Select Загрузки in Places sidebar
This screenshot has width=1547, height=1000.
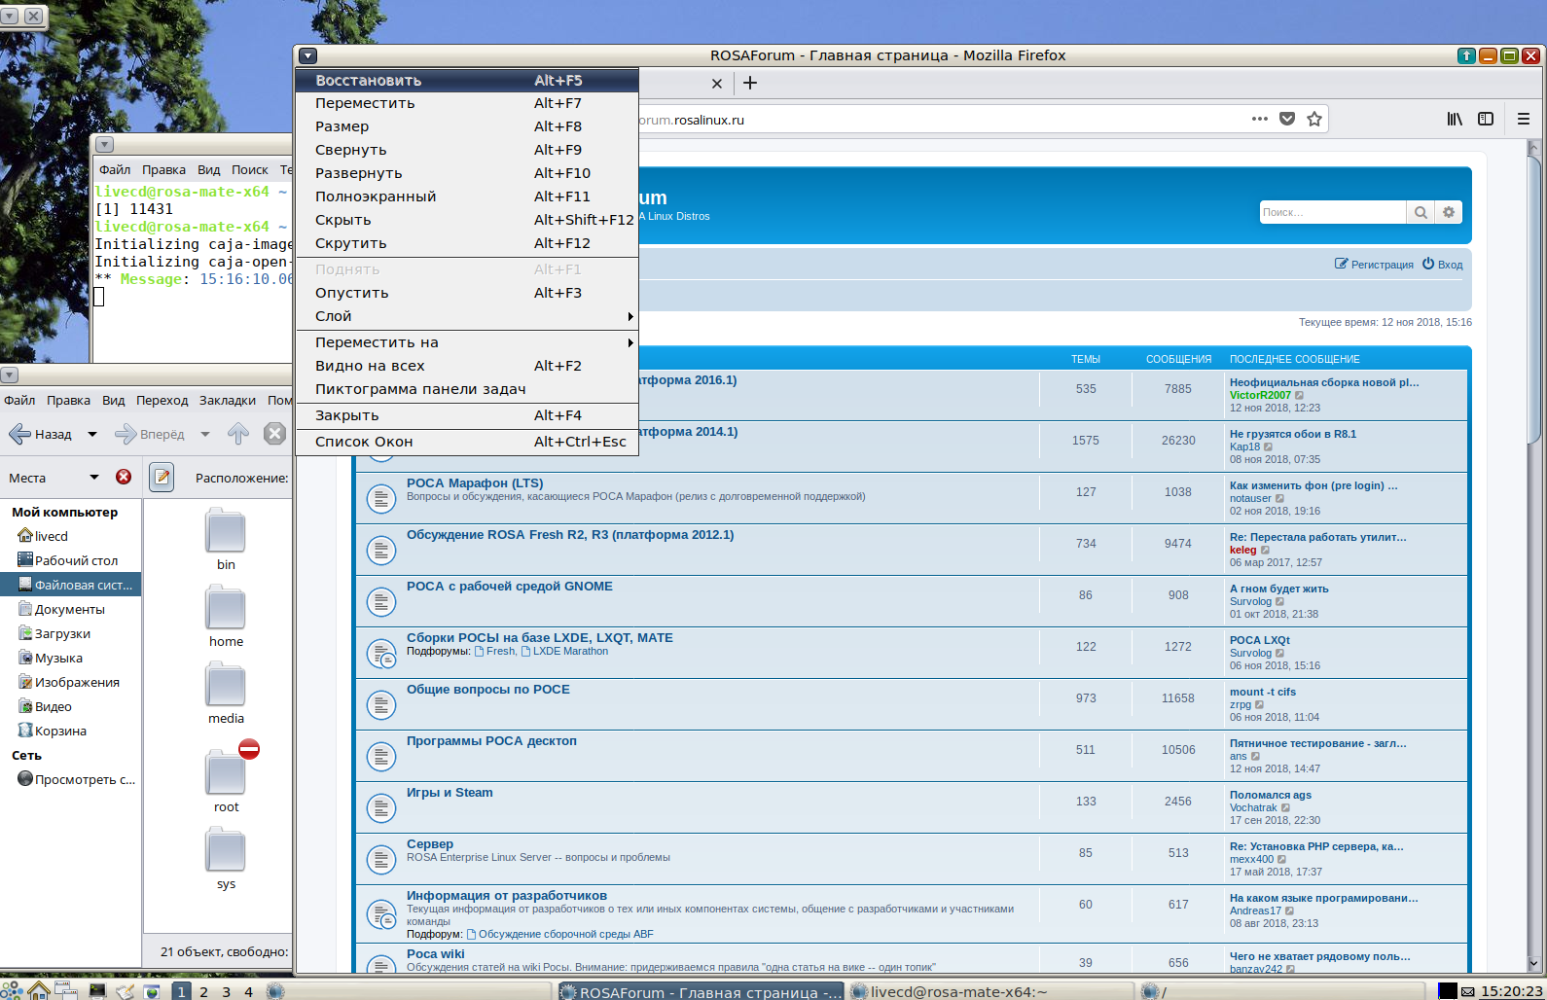70,633
